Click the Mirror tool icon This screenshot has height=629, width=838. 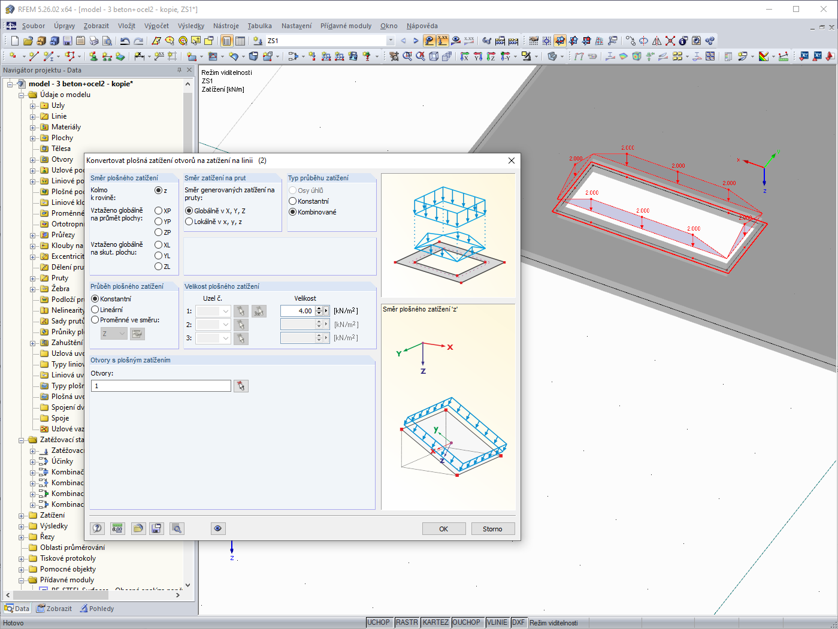click(657, 41)
